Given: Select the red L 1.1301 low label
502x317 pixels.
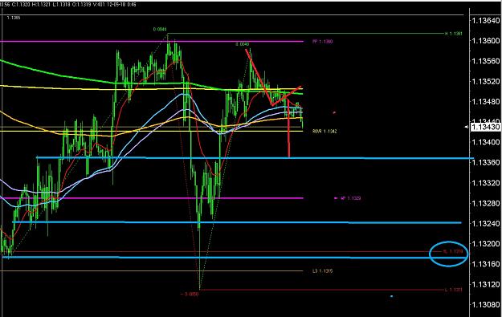Looking at the screenshot, I should coord(453,291).
